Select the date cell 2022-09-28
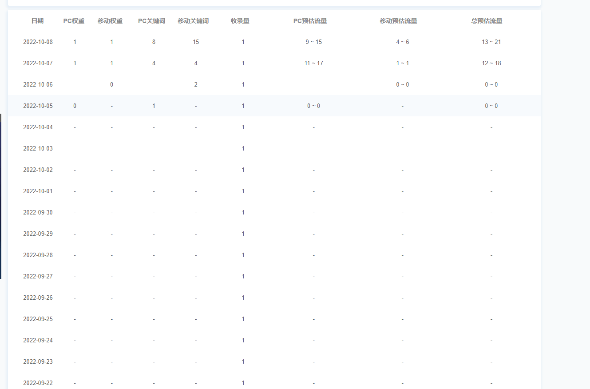Viewport: 590px width, 389px height. (38, 255)
